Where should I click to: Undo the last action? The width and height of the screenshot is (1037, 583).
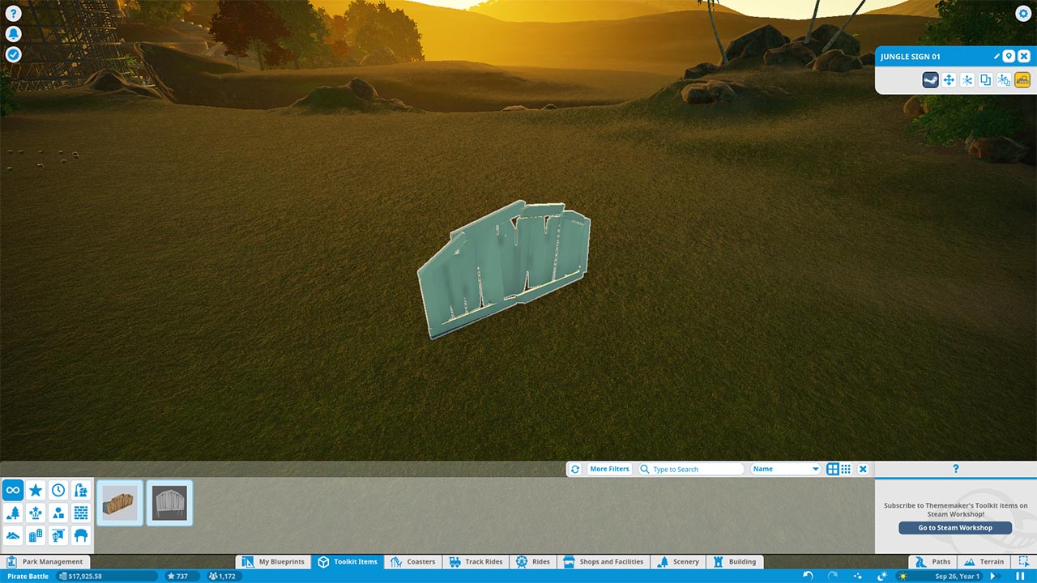pyautogui.click(x=808, y=576)
